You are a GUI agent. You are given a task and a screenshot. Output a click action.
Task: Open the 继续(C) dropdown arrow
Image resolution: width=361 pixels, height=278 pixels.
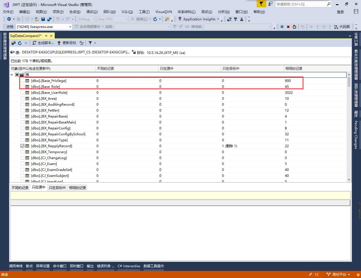click(150, 19)
